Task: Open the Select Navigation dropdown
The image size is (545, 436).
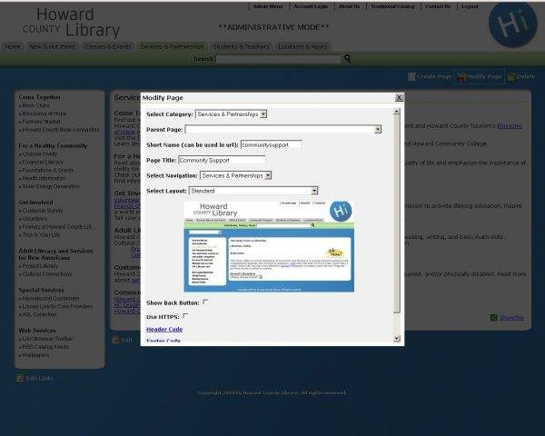Action: coord(235,175)
